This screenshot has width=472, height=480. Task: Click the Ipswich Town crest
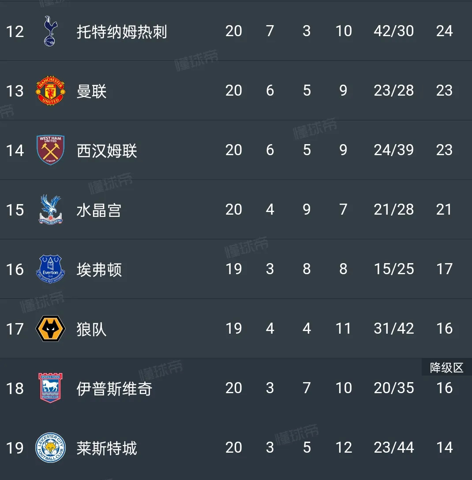pyautogui.click(x=50, y=388)
